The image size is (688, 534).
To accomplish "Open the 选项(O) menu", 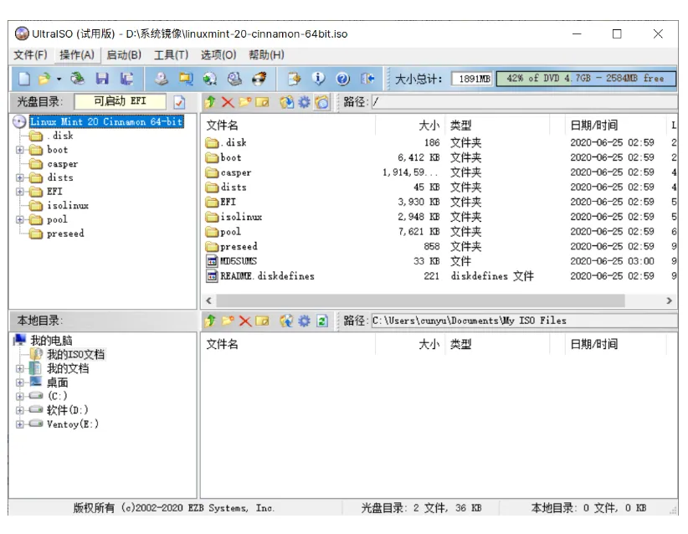I will [218, 55].
